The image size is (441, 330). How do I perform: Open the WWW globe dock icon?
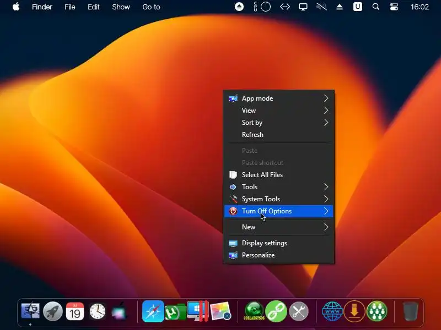click(332, 311)
